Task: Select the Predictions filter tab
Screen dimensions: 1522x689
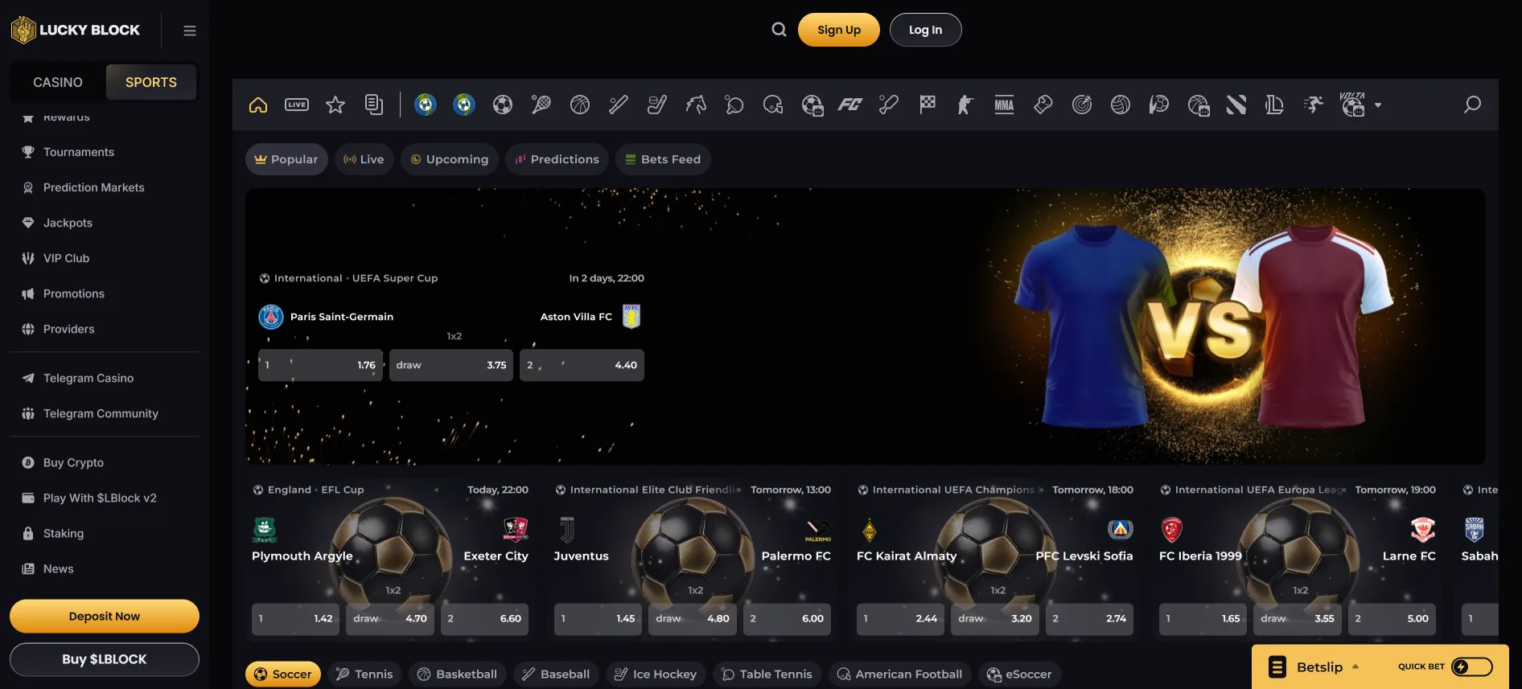Action: pyautogui.click(x=557, y=159)
